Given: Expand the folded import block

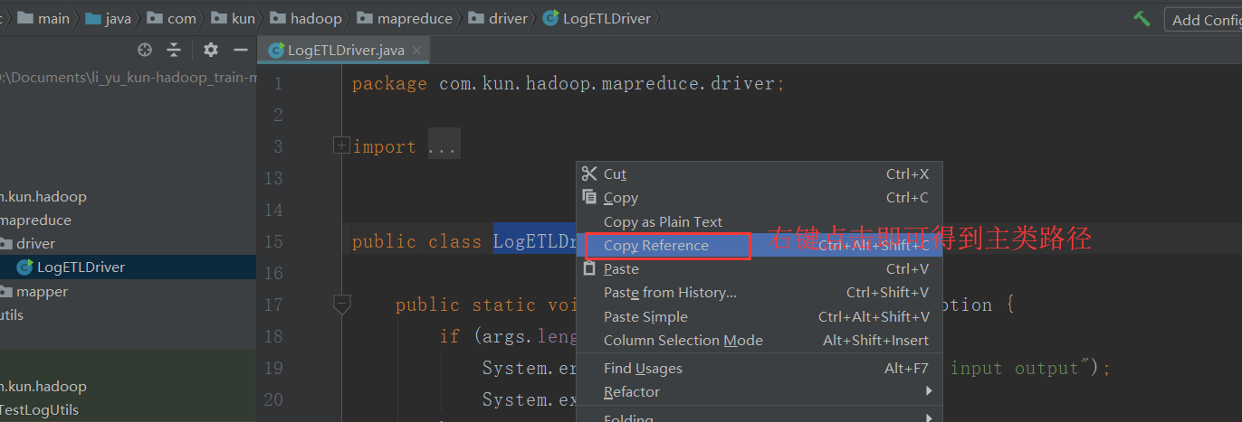Looking at the screenshot, I should (341, 145).
